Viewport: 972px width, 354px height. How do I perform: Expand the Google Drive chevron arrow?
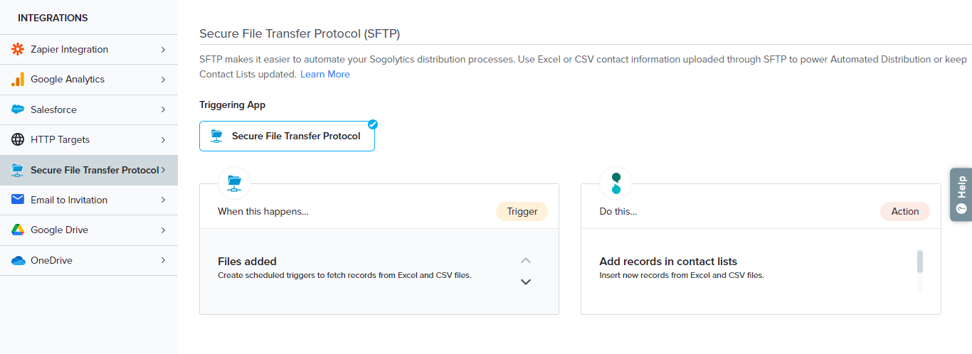click(x=163, y=230)
